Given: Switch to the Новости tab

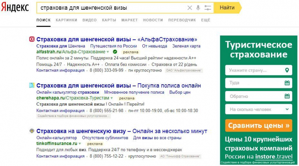Looking at the screenshot, I should [x=153, y=20].
